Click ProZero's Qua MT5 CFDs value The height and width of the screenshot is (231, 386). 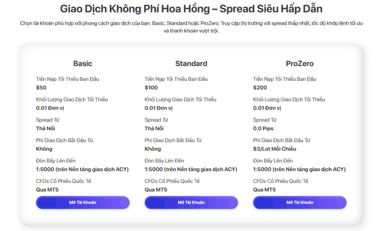(264, 190)
